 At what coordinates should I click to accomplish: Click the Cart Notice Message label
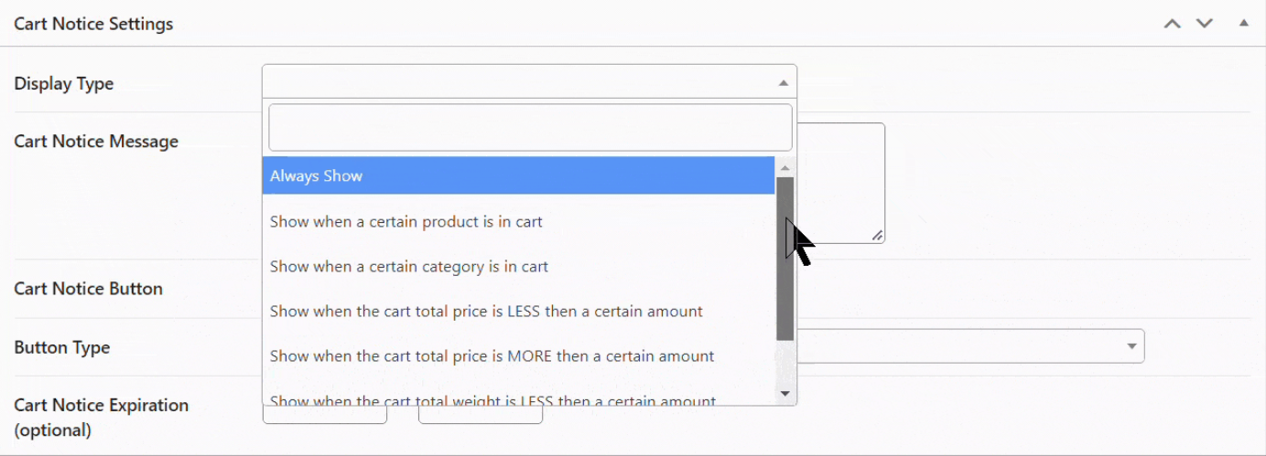(96, 141)
